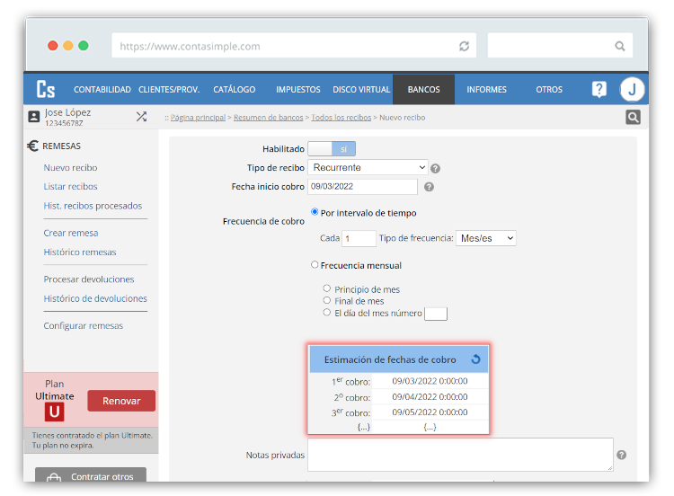Screen dimensions: 674x496
Task: Open Nuevo recibo in sidebar
Action: pyautogui.click(x=70, y=168)
